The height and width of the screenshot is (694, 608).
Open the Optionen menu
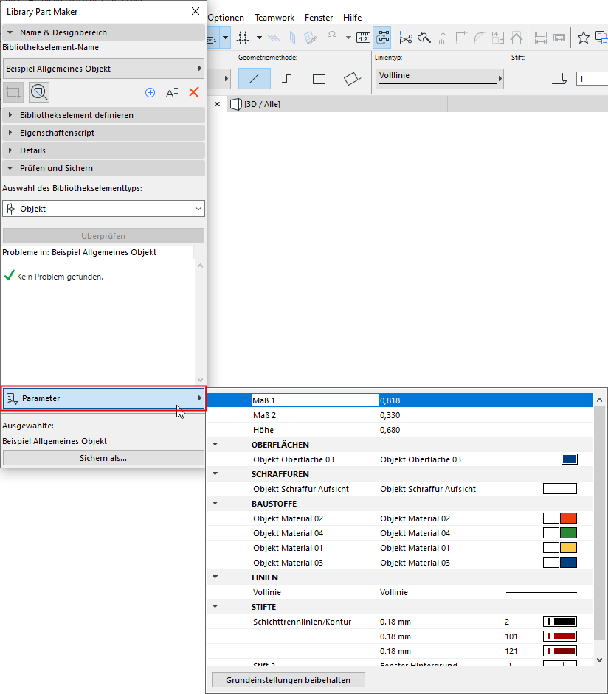coord(225,17)
